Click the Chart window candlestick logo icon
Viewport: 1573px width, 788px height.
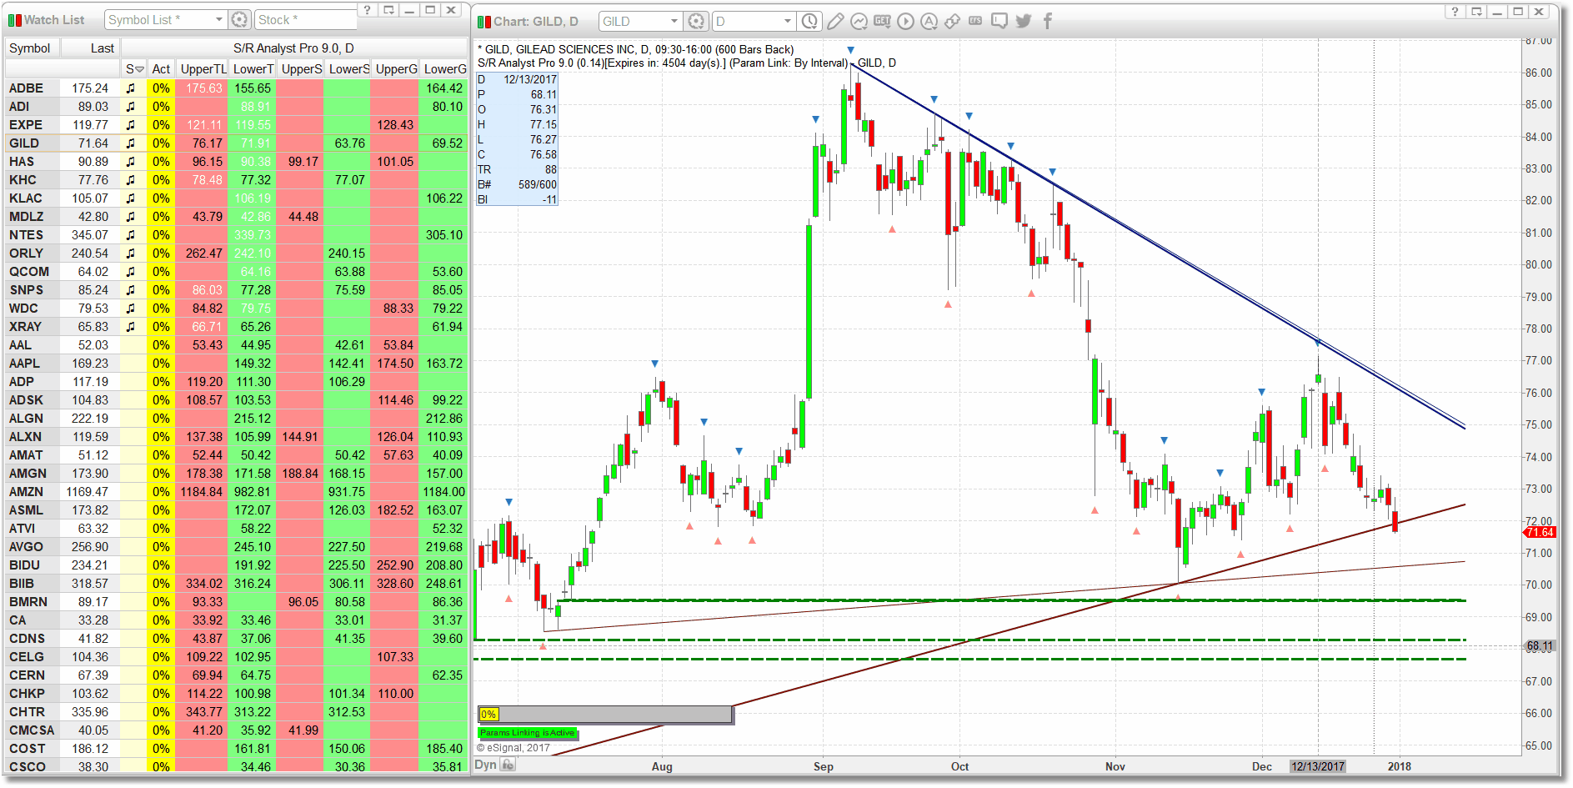click(484, 21)
